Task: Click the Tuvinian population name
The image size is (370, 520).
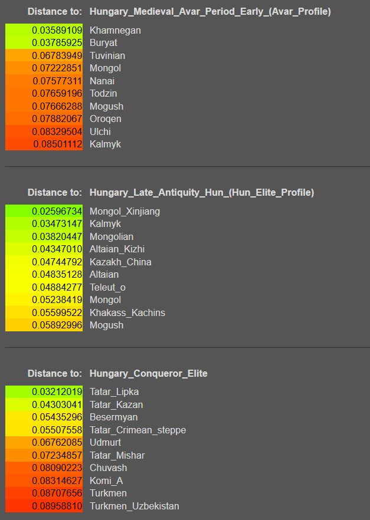Action: tap(107, 55)
